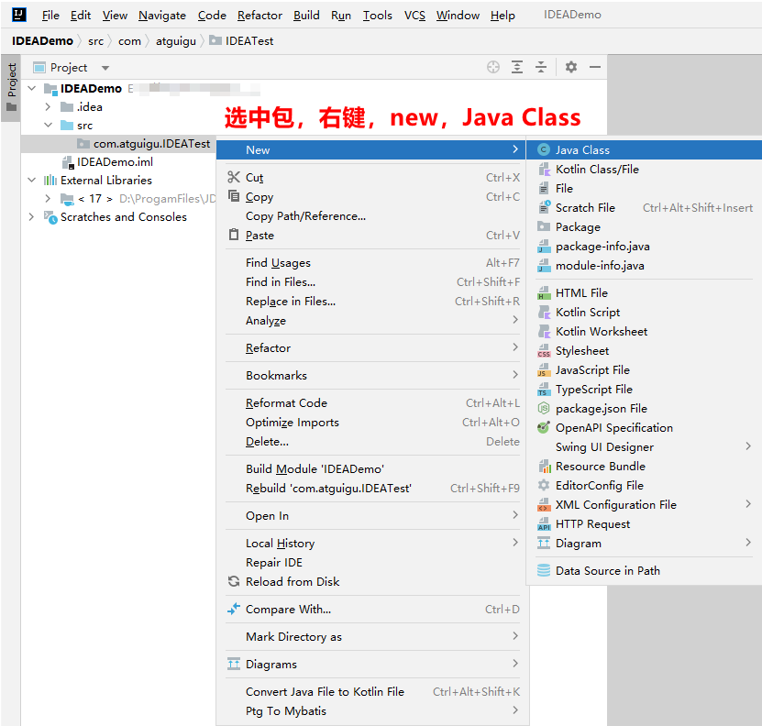762x726 pixels.
Task: Select Replace in Files… entry
Action: [x=372, y=302]
